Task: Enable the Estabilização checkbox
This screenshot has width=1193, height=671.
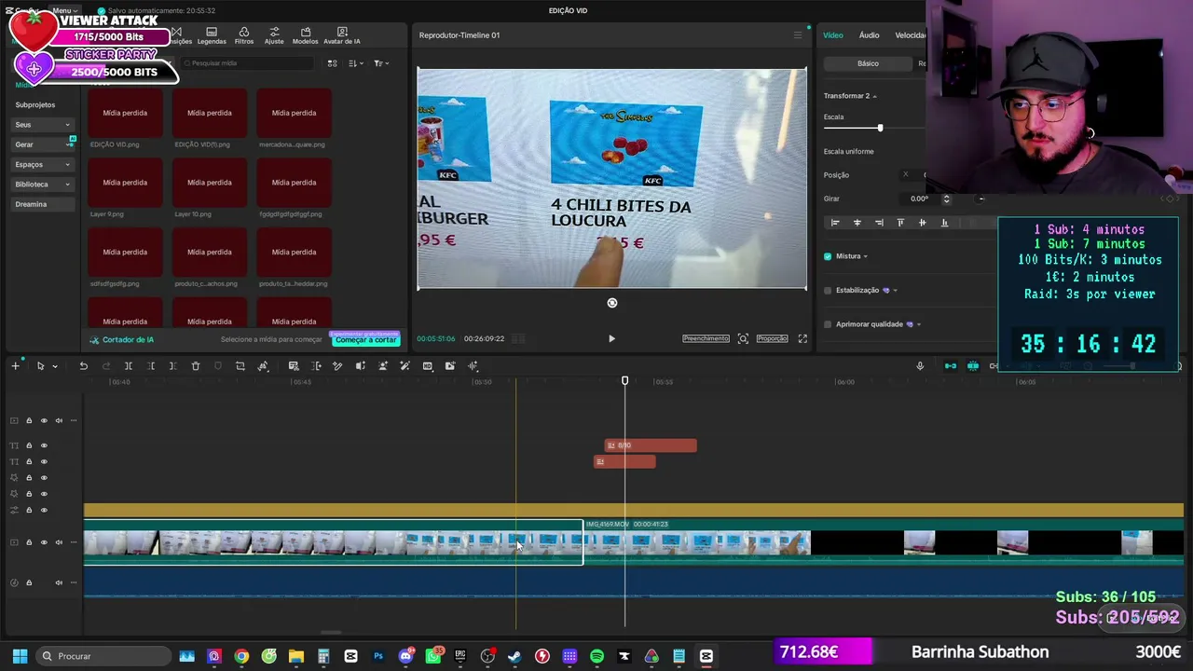Action: (x=828, y=291)
